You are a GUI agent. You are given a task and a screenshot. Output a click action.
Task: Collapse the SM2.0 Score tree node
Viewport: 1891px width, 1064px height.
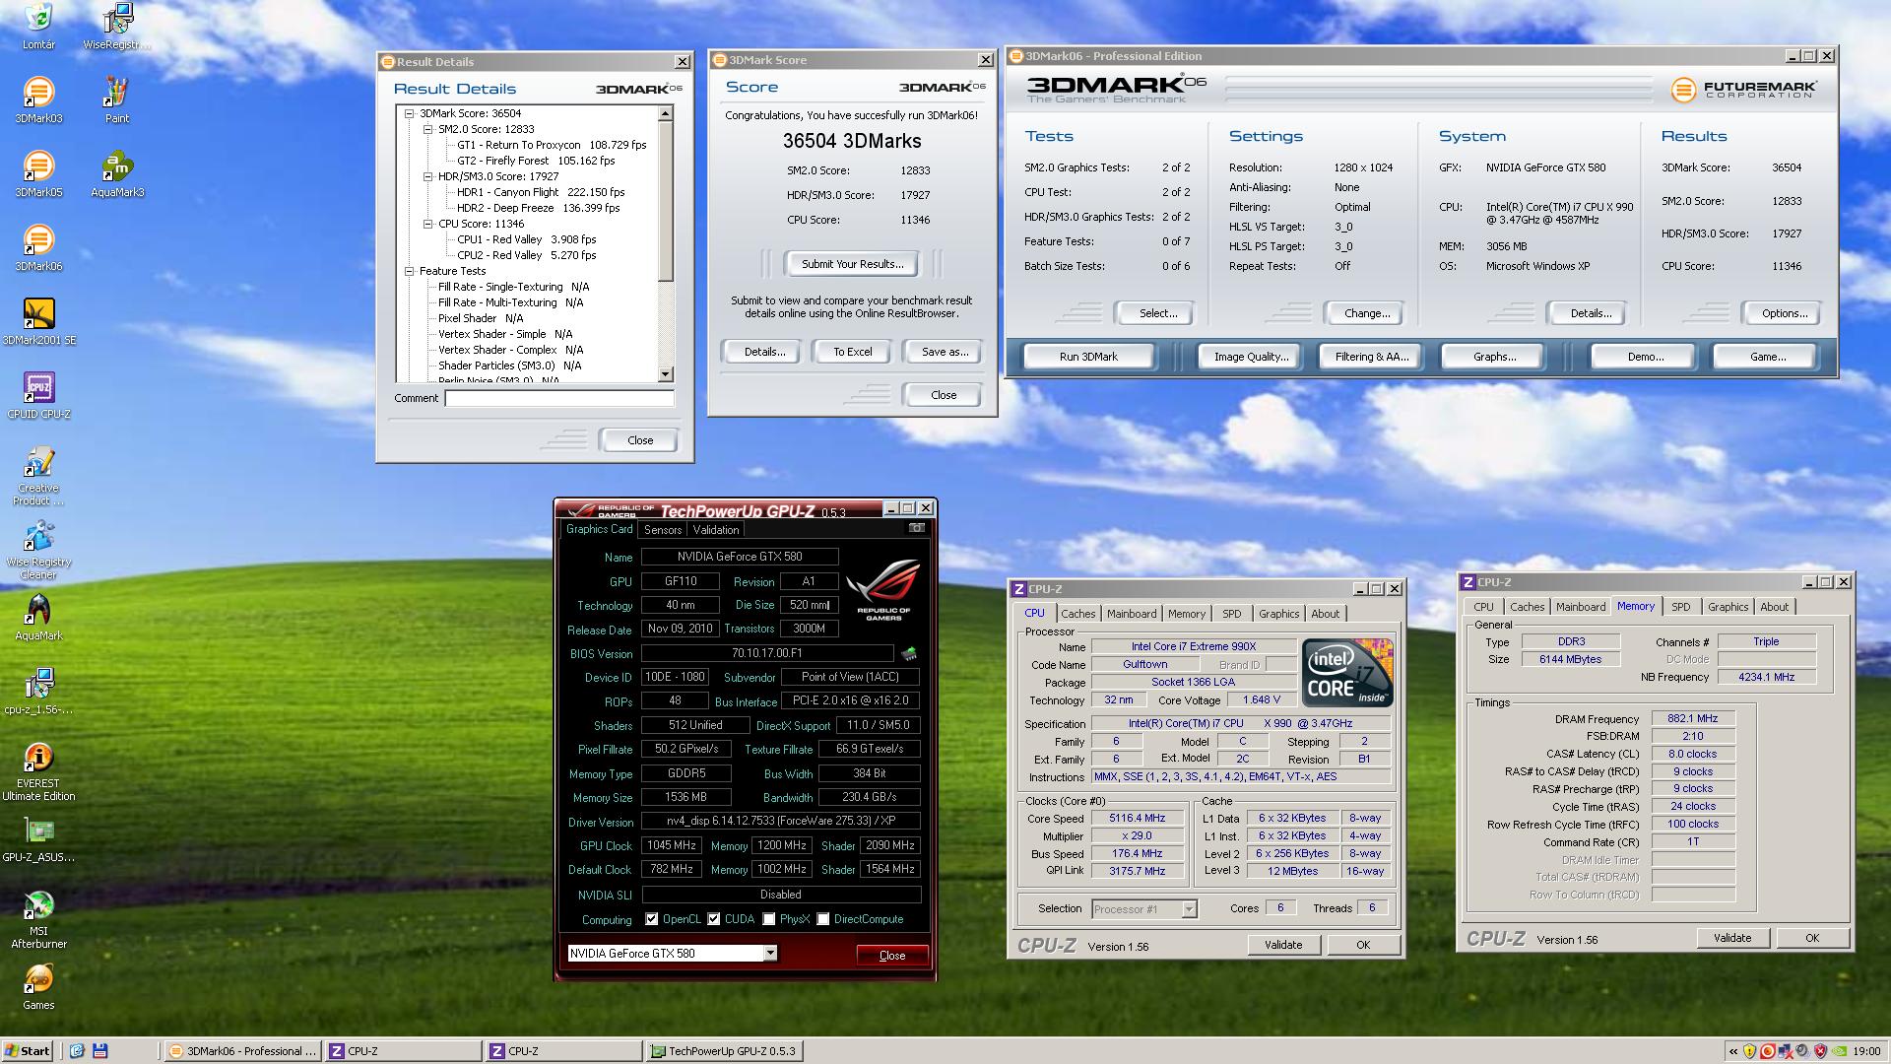(428, 129)
